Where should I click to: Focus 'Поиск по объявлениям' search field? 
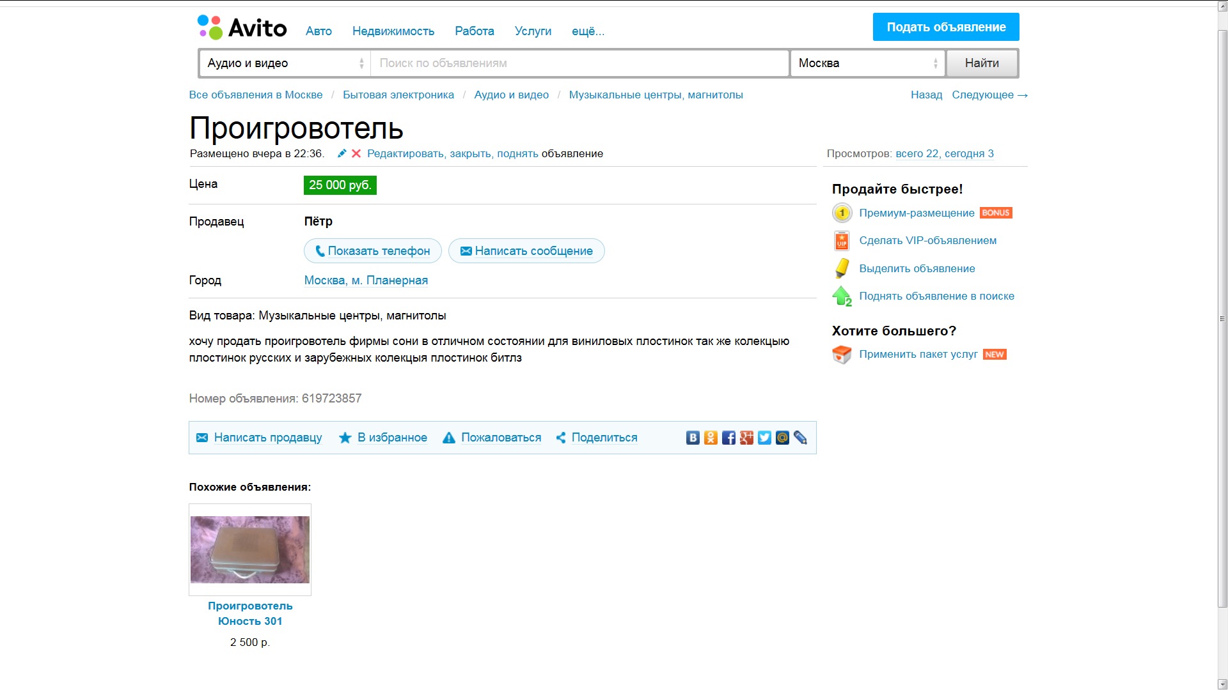click(579, 63)
